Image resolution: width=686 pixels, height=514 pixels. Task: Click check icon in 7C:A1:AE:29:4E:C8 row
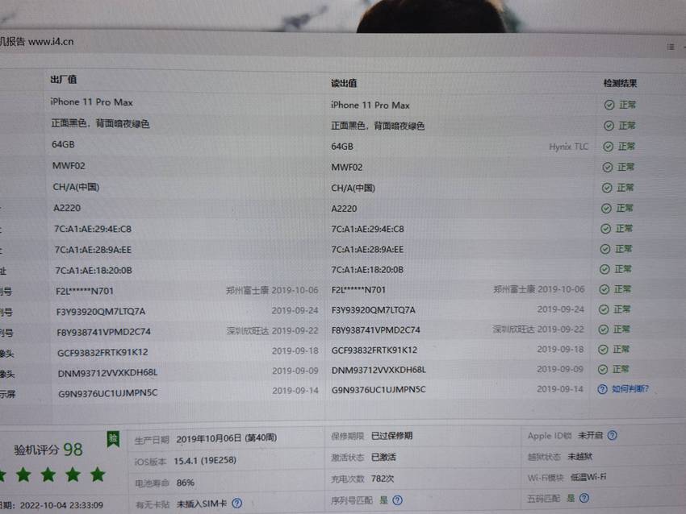605,229
